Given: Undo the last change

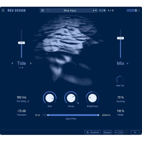Looking at the screenshot, I should pyautogui.click(x=116, y=133).
